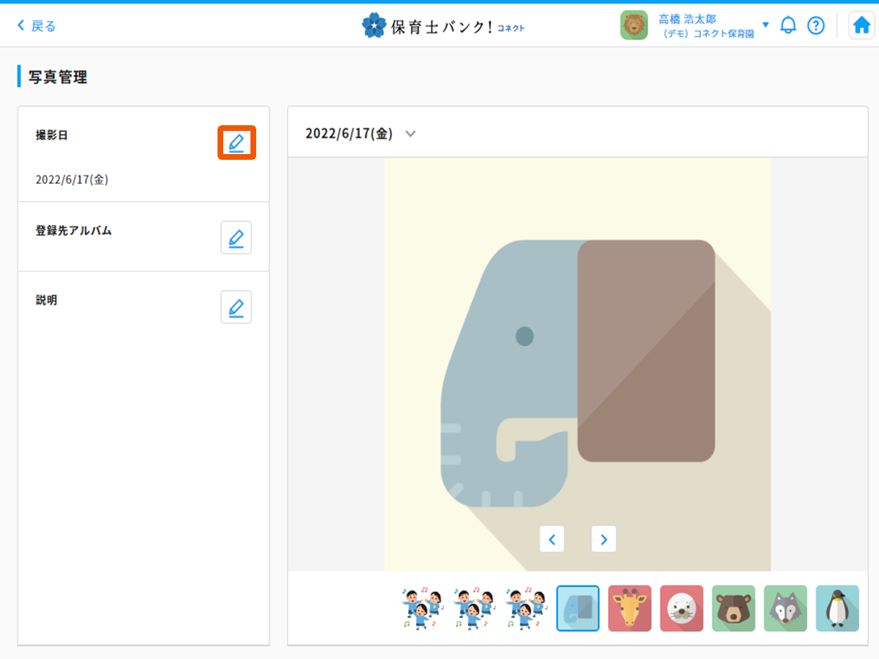The width and height of the screenshot is (879, 659).
Task: Select the wolf photo thumbnail
Action: coord(785,608)
